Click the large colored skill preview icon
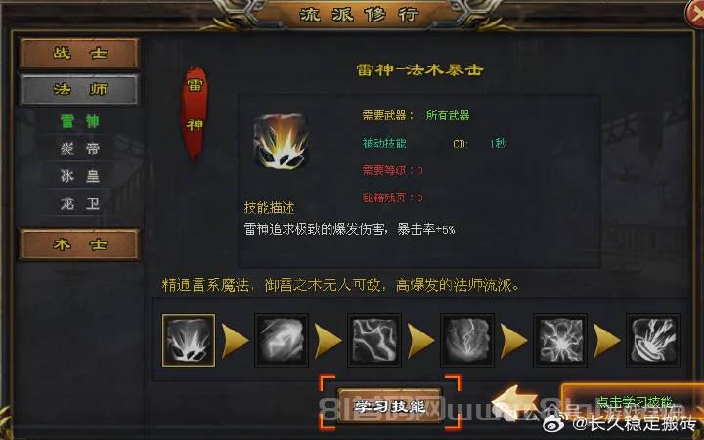 (x=282, y=142)
